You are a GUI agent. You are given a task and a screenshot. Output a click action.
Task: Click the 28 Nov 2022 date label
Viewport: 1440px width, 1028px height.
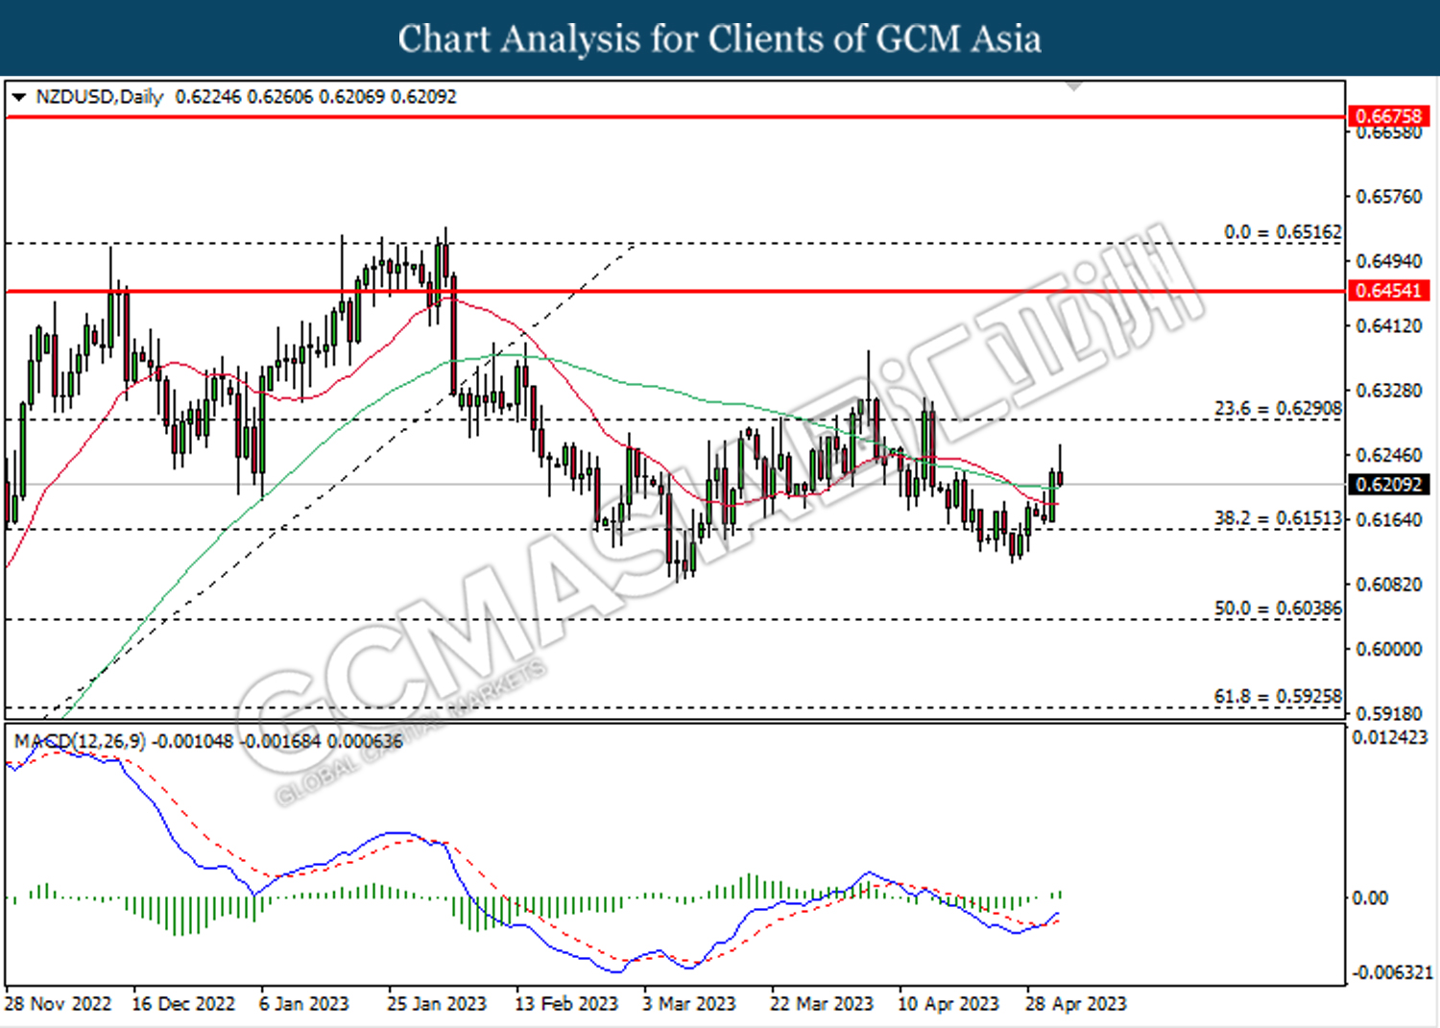click(59, 1004)
